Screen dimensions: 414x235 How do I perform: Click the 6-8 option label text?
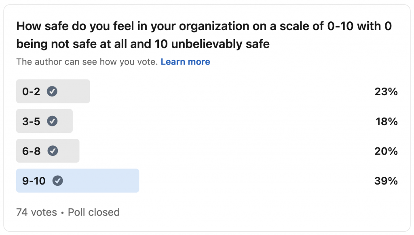(32, 151)
